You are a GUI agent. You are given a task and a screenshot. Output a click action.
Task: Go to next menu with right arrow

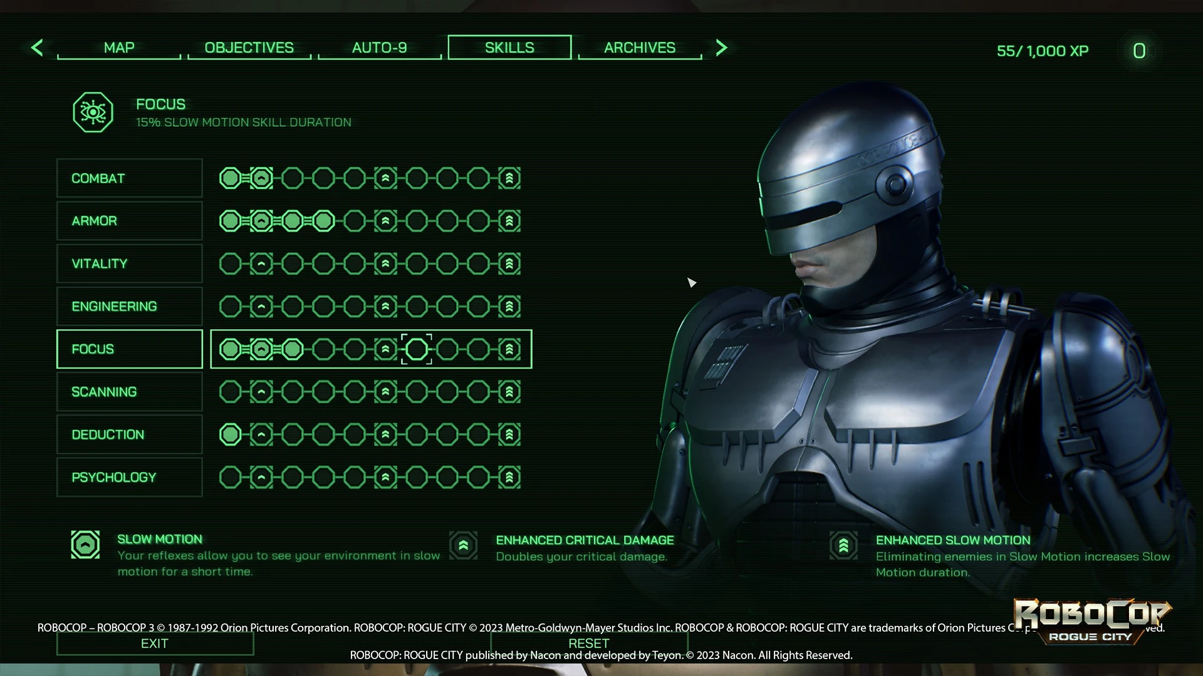[721, 48]
